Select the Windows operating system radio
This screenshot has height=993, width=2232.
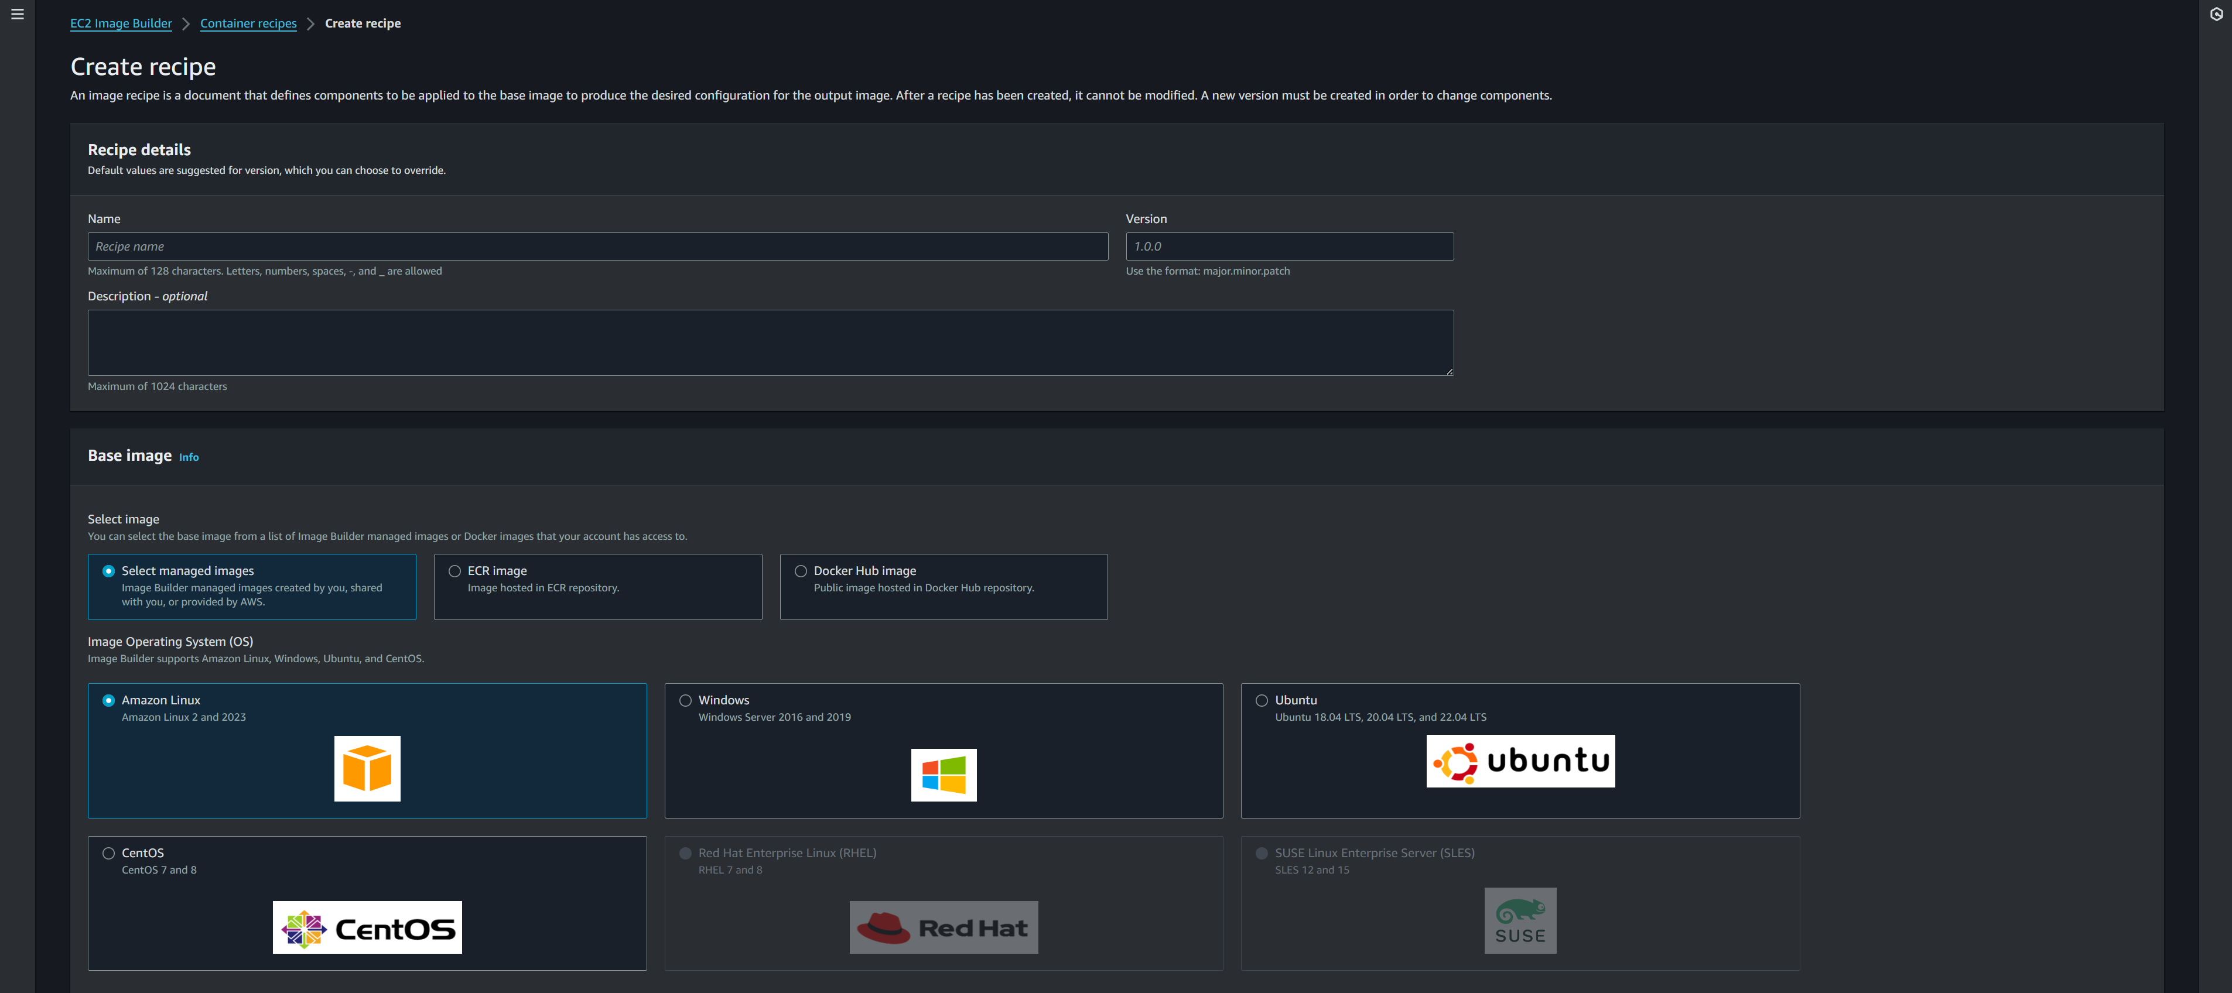pyautogui.click(x=685, y=700)
